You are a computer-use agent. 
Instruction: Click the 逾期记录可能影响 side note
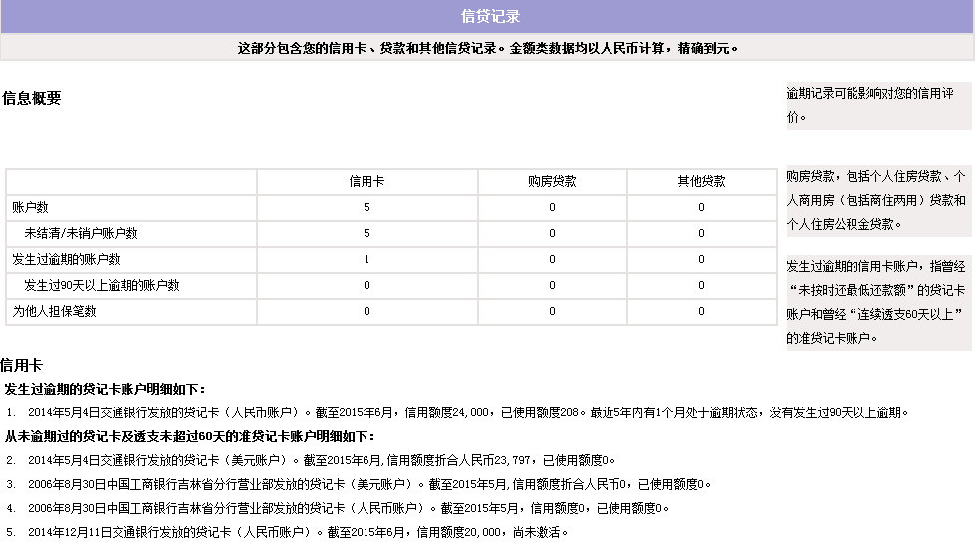point(878,106)
